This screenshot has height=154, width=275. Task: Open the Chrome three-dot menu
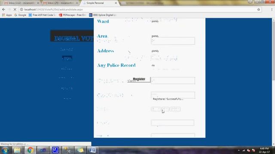272,9
